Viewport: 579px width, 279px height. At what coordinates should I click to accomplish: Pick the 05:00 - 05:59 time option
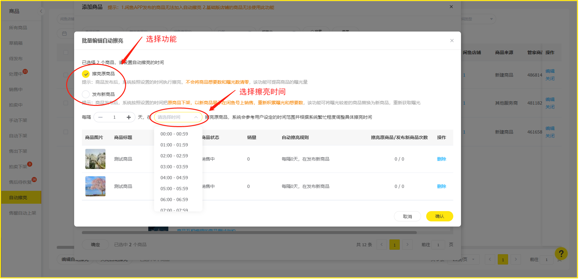tap(174, 189)
